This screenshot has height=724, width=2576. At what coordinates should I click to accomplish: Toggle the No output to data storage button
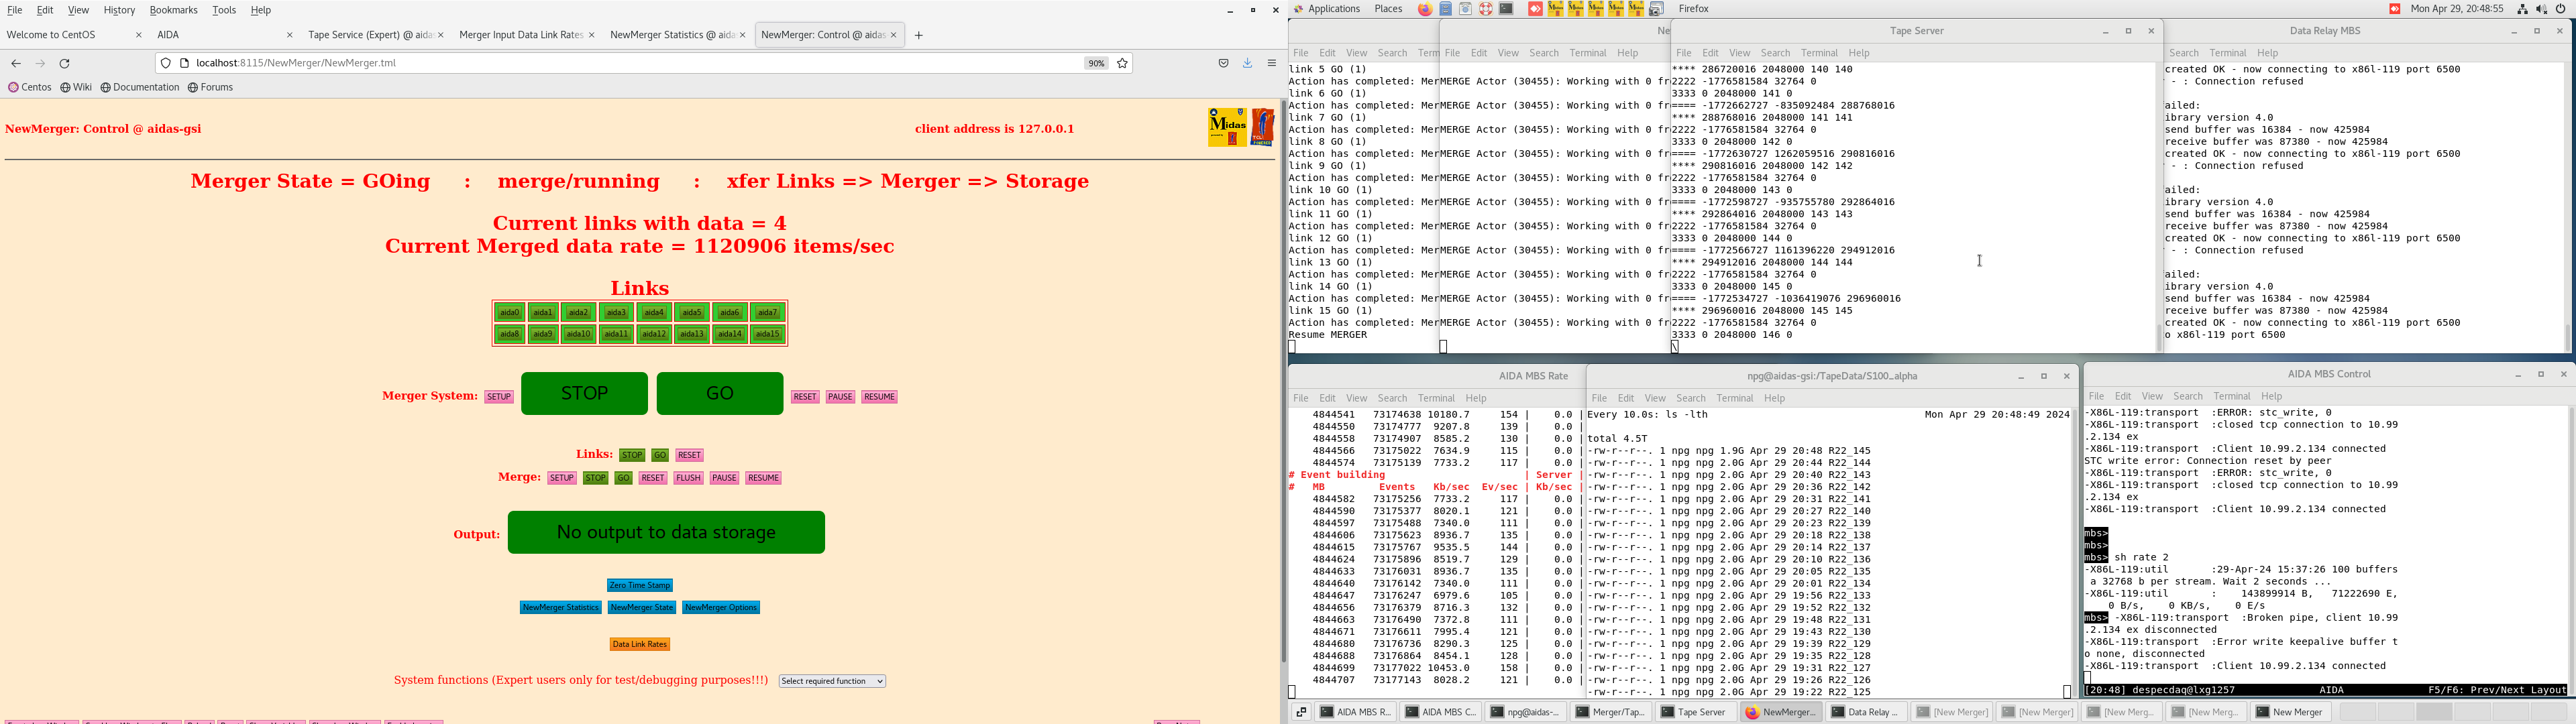666,532
